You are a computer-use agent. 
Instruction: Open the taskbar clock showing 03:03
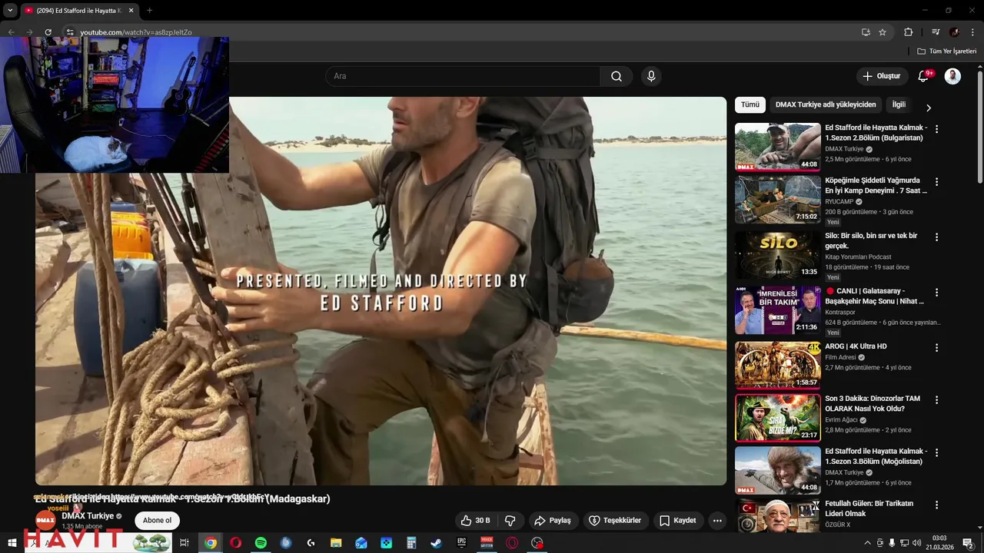[939, 542]
